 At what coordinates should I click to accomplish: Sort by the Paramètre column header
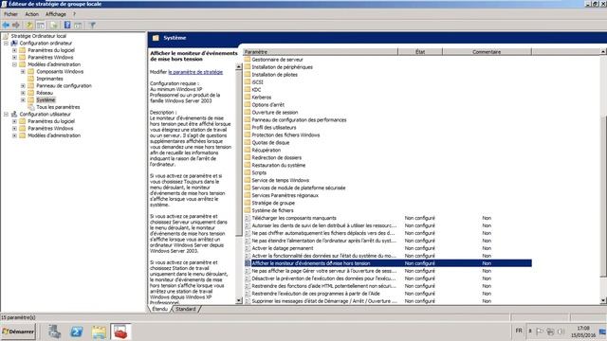[x=321, y=52]
